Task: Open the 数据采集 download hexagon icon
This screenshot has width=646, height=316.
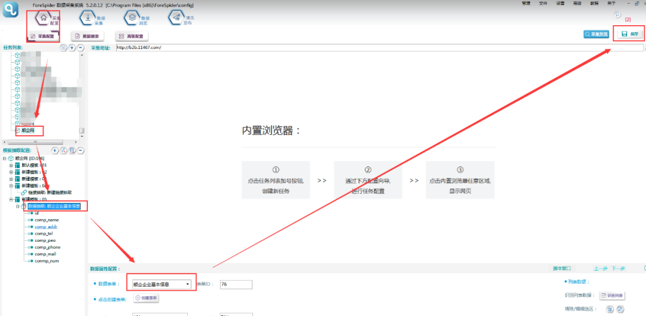Action: (87, 18)
